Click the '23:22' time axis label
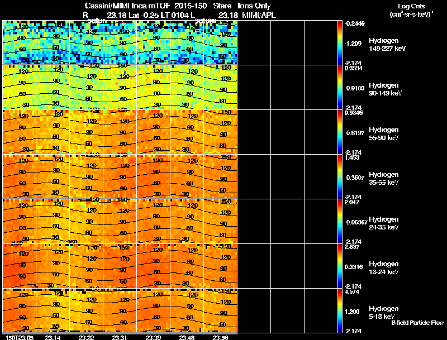Screen dimensions: 447x340 click(x=86, y=337)
